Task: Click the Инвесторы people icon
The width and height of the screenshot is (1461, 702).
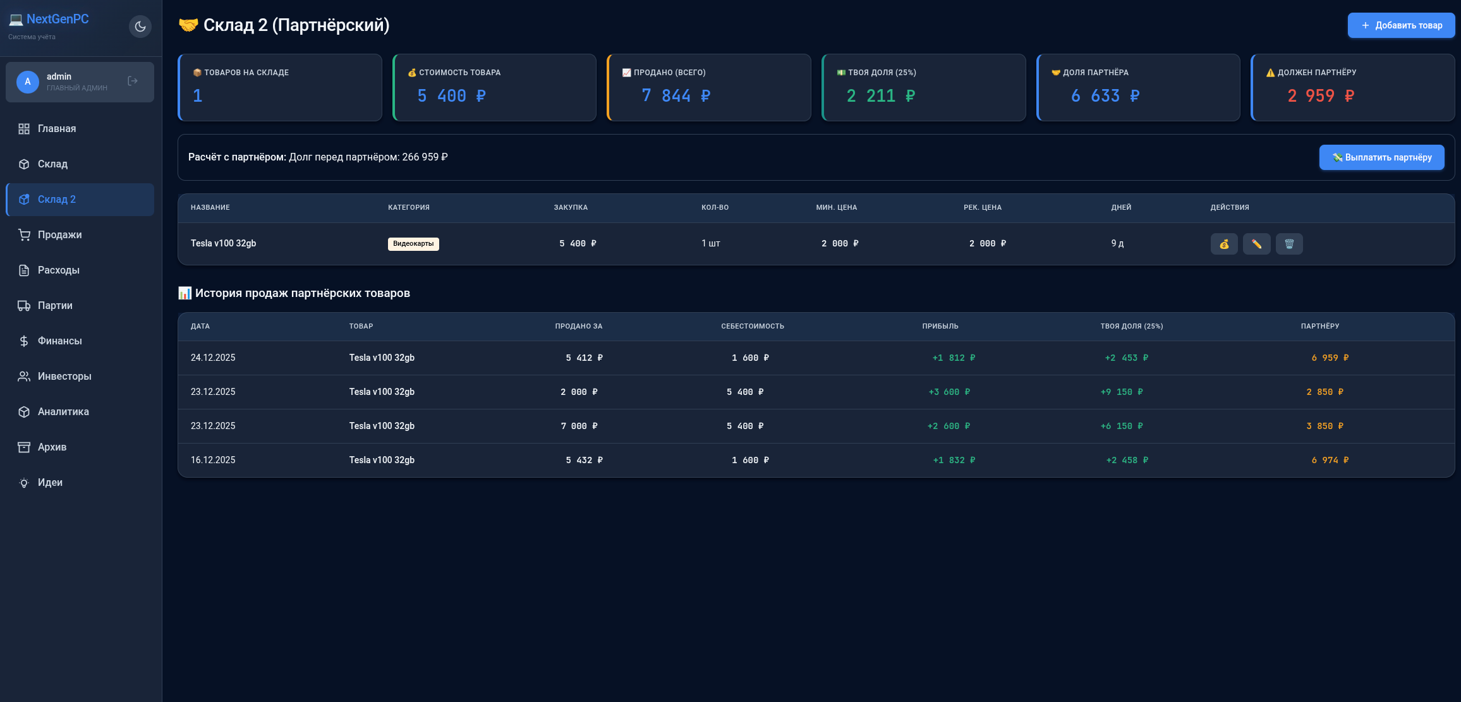Action: (x=24, y=377)
